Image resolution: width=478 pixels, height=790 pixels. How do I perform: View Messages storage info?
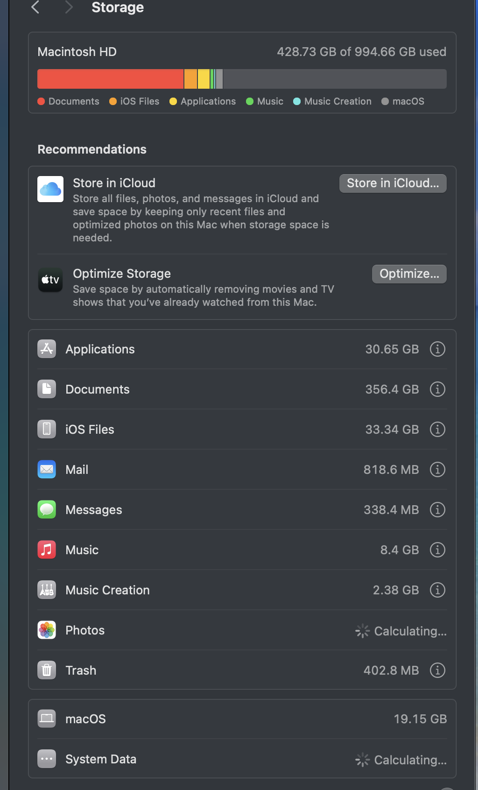pos(437,510)
